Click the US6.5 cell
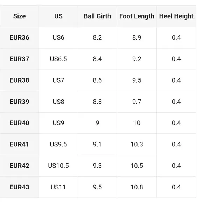 pyautogui.click(x=58, y=59)
